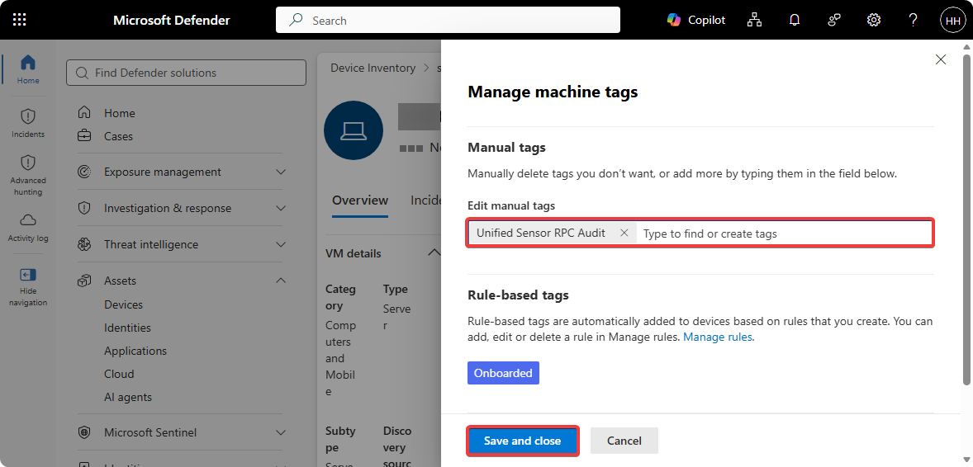Open Incidents in the left rail
The height and width of the screenshot is (467, 973).
click(28, 123)
